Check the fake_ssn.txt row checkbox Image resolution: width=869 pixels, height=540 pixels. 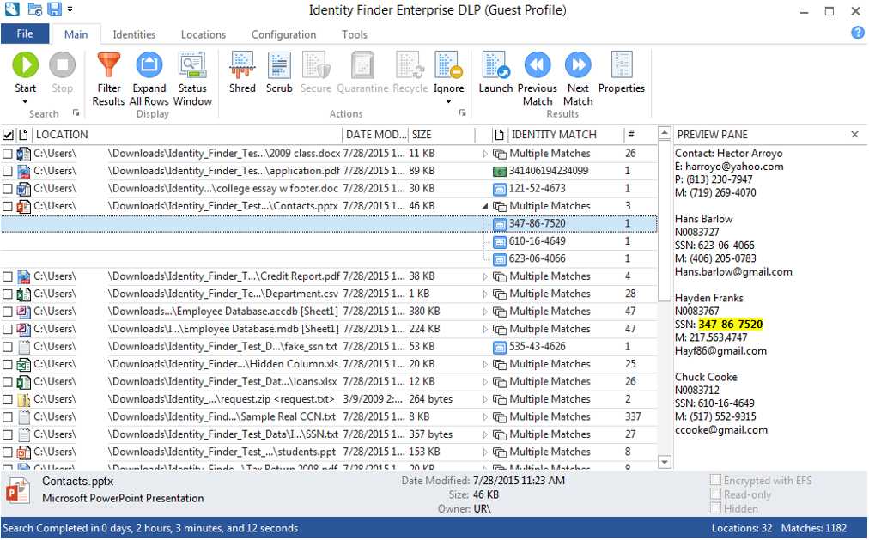pyautogui.click(x=7, y=347)
